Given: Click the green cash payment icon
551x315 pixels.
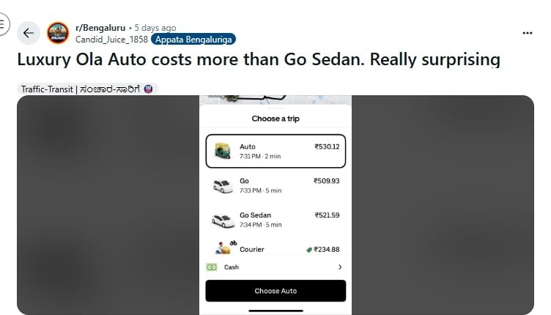Looking at the screenshot, I should tap(212, 267).
